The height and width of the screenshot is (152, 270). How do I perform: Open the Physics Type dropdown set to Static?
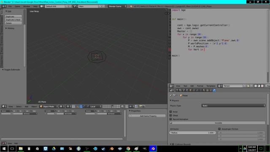click(x=233, y=106)
